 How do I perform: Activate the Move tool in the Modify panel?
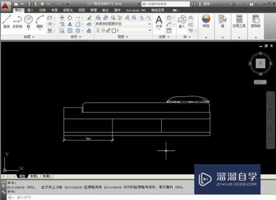62,18
